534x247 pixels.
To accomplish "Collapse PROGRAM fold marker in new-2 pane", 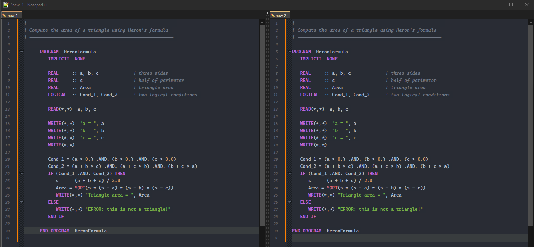I will coord(290,52).
